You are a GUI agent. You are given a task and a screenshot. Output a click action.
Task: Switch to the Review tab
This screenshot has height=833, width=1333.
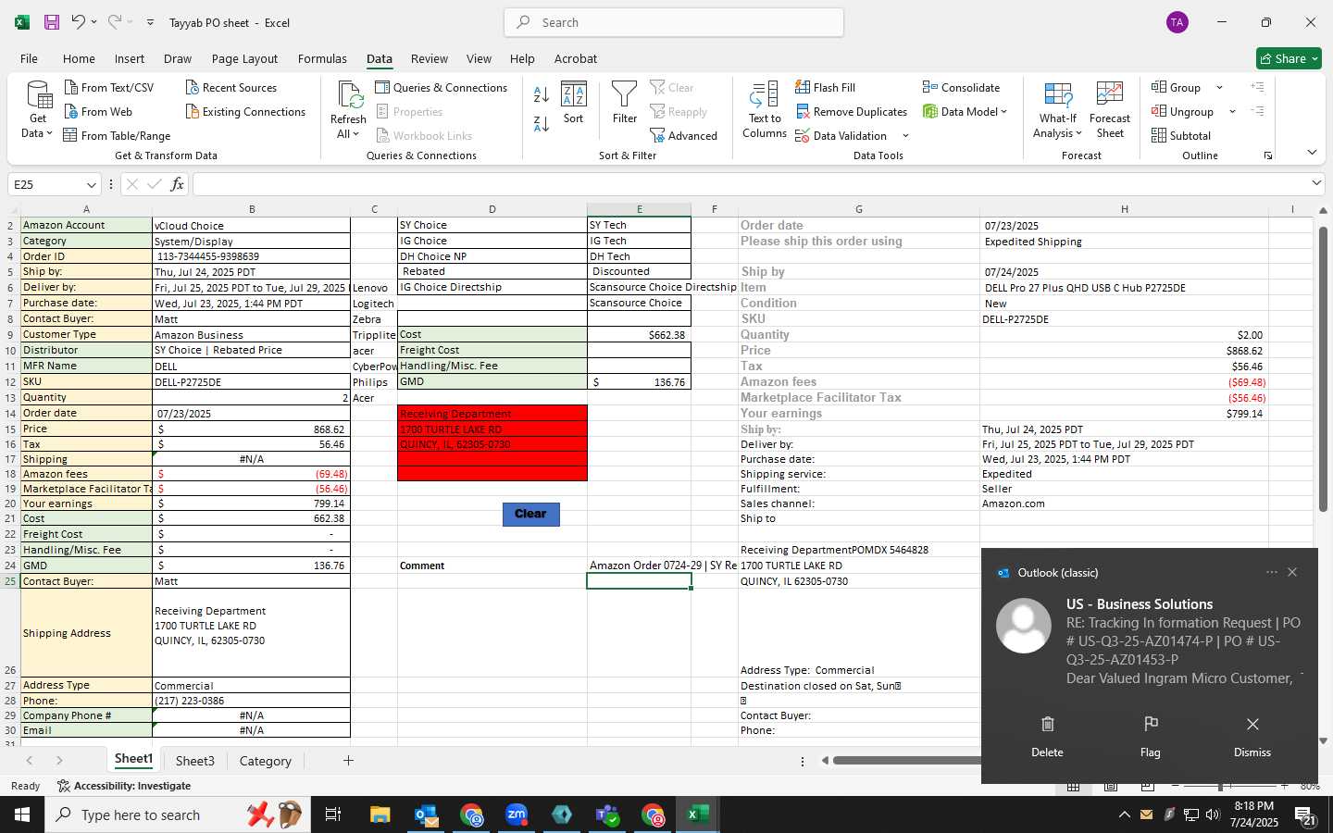[430, 58]
